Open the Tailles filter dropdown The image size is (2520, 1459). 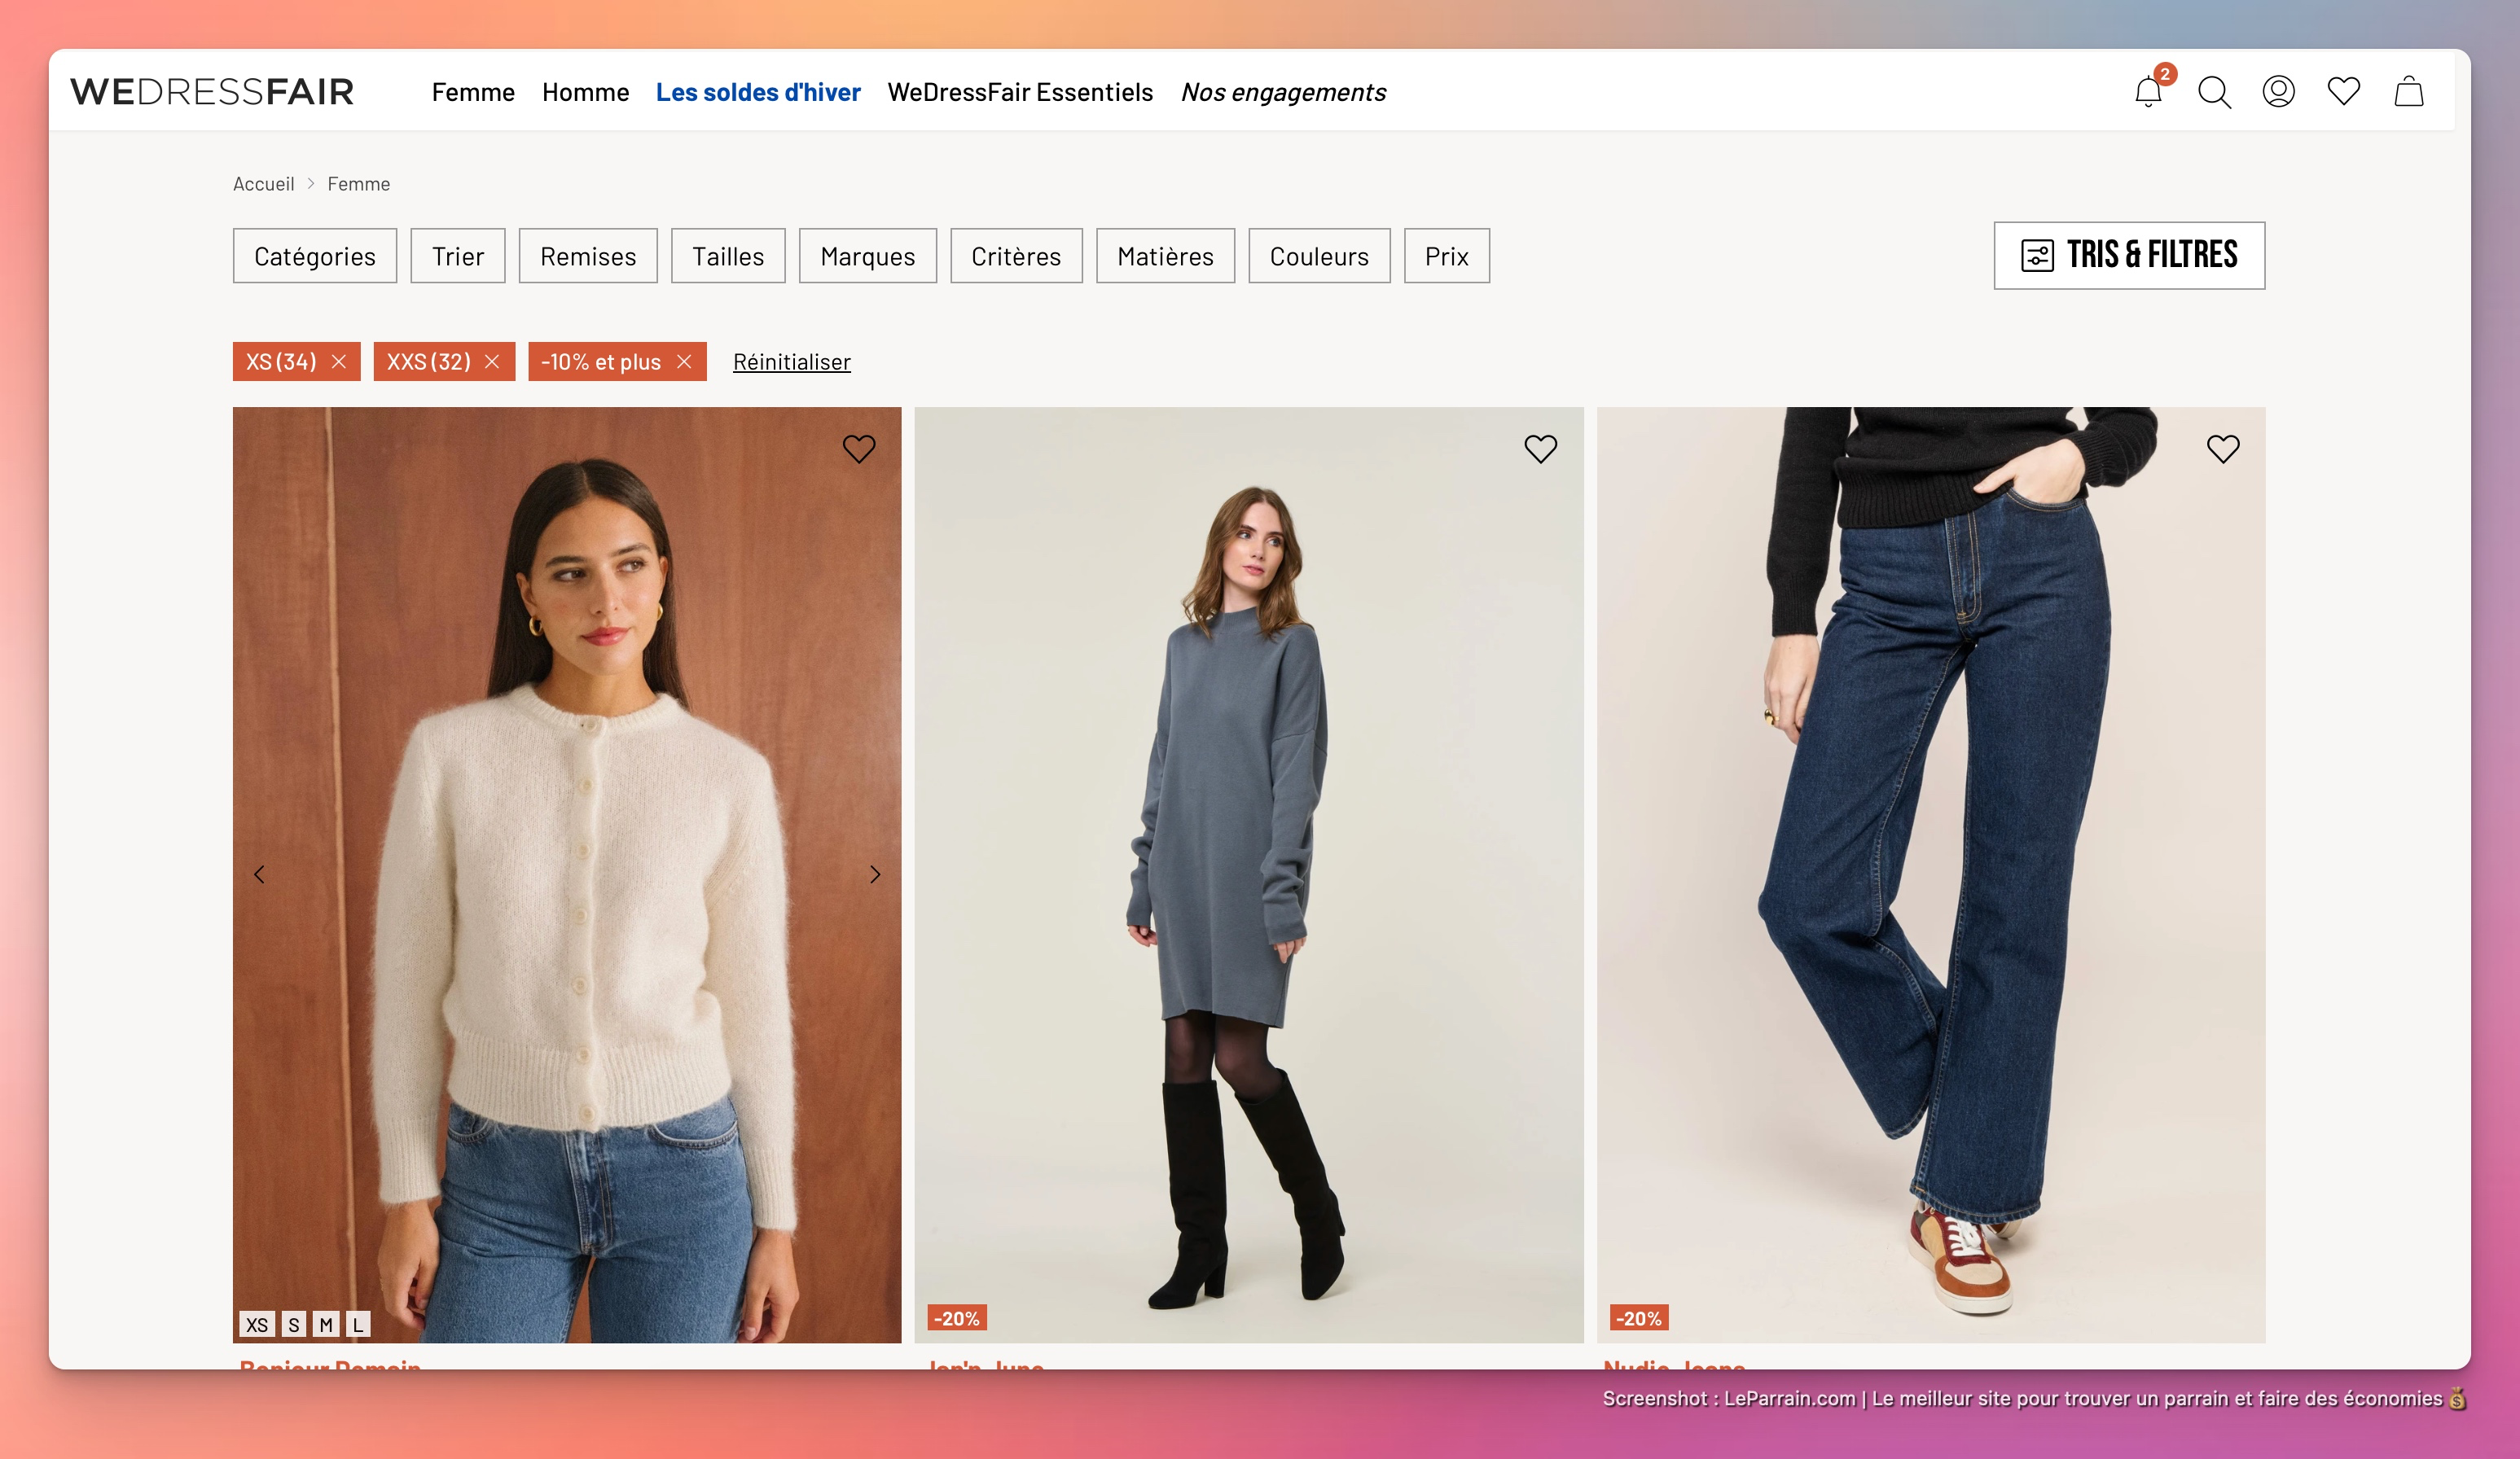727,256
